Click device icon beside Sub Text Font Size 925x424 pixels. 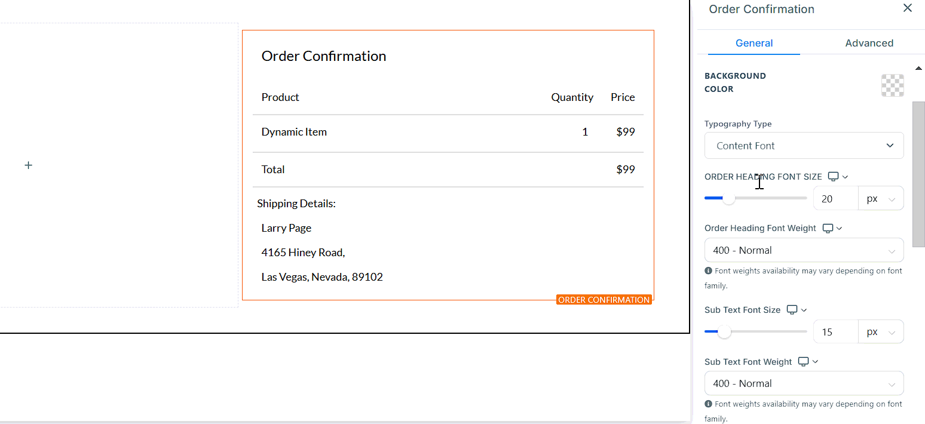(x=792, y=310)
